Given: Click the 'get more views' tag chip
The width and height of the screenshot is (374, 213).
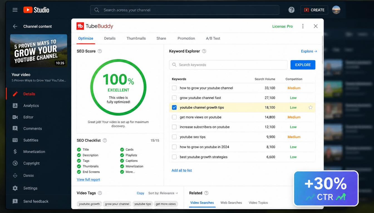Looking at the screenshot, I should [x=166, y=204].
